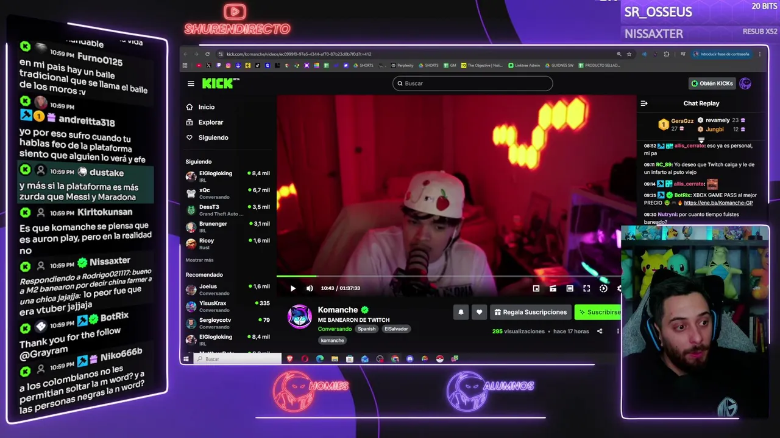Open File Explorer from the taskbar
Screen dimensions: 780x438
(335, 359)
